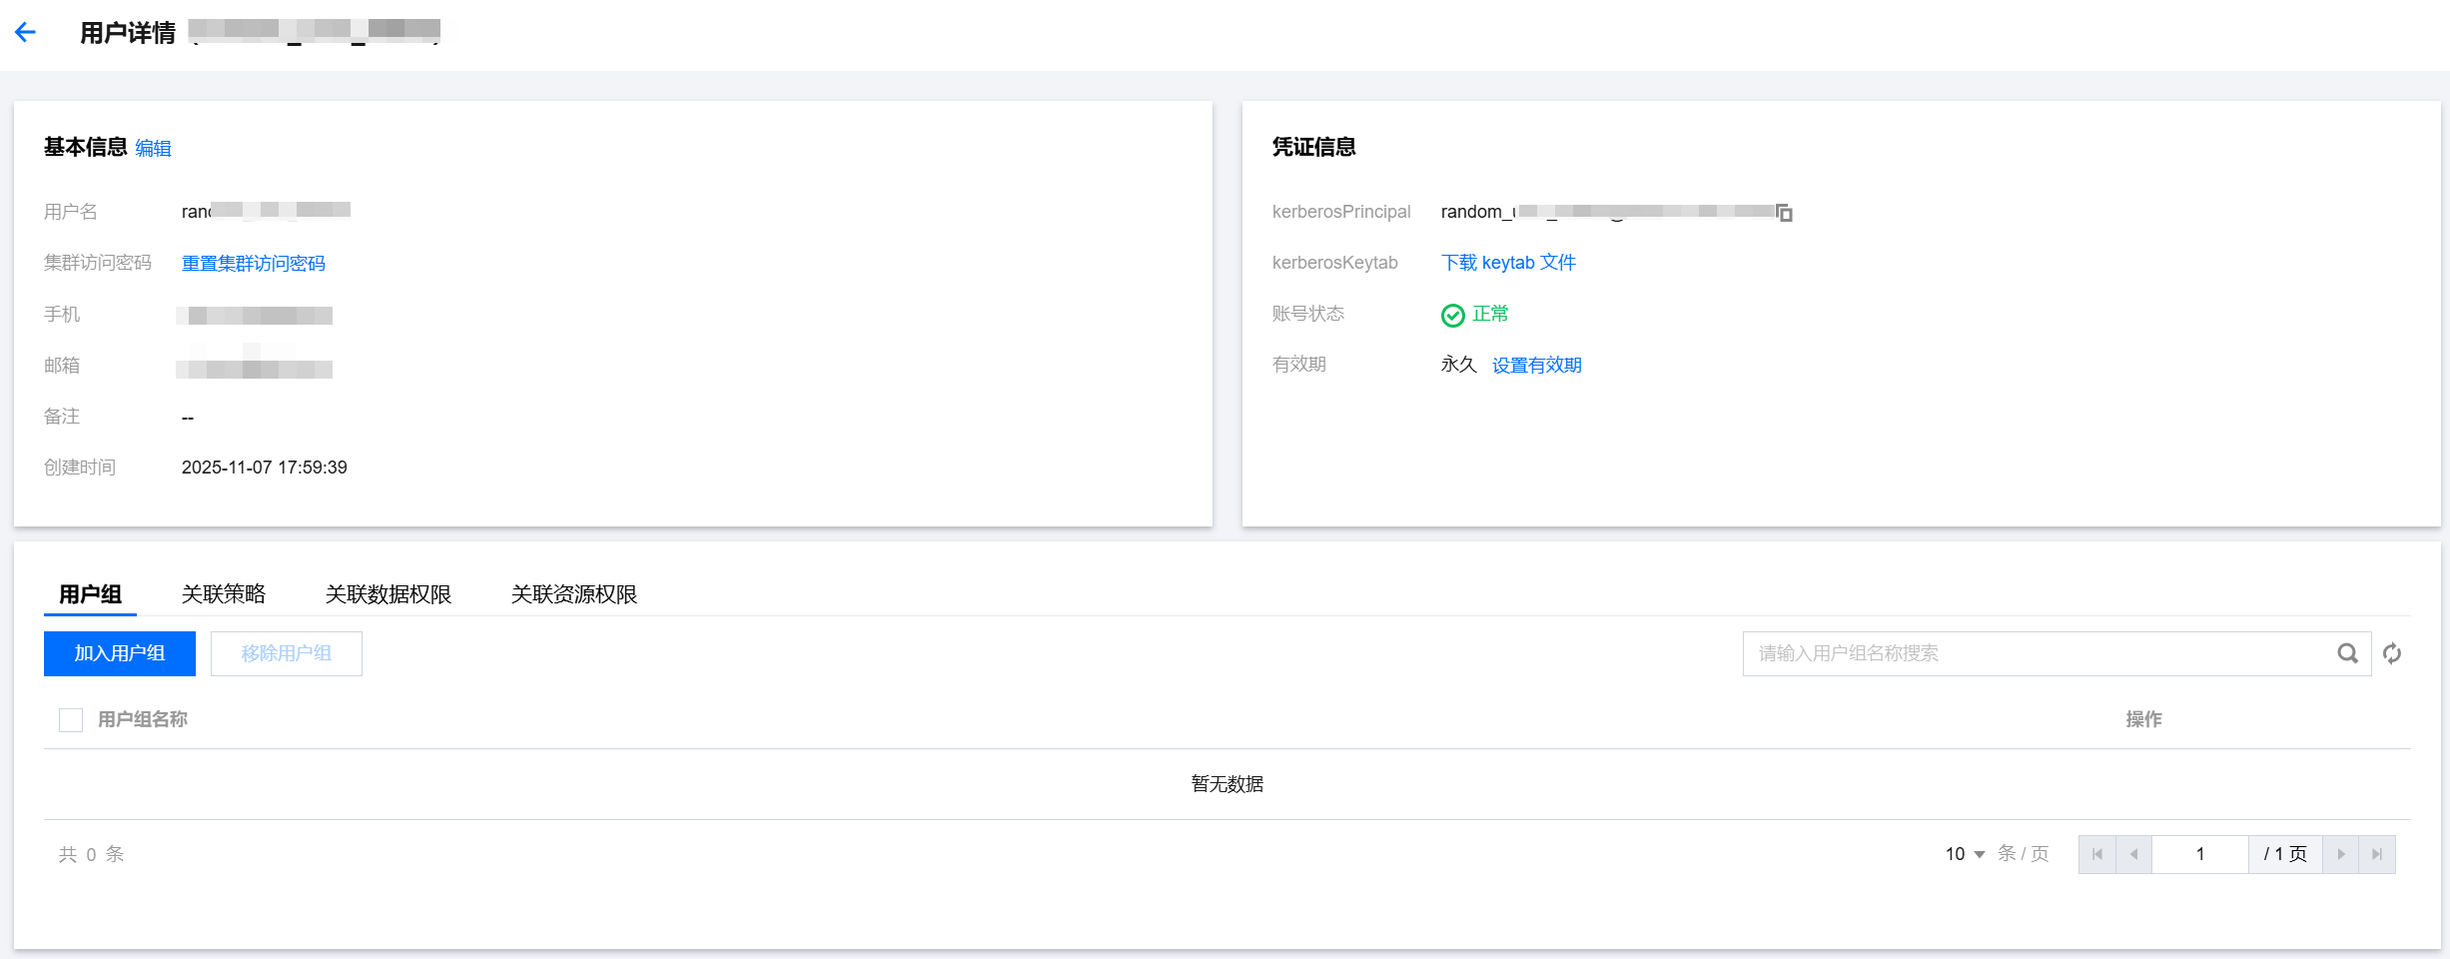Go to the previous page
The image size is (2450, 959).
[2133, 854]
